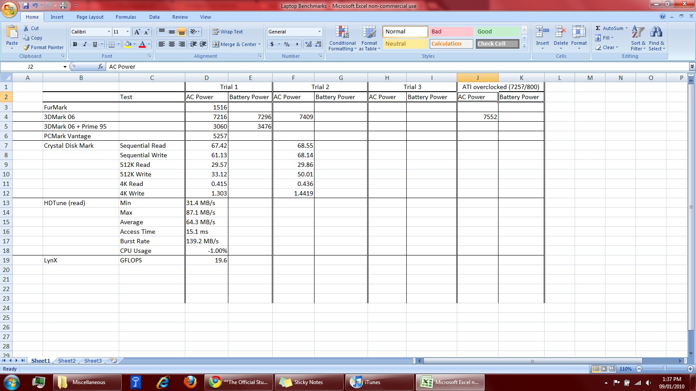The width and height of the screenshot is (696, 391).
Task: Increase font size with the Grow Font icon
Action: tap(137, 32)
